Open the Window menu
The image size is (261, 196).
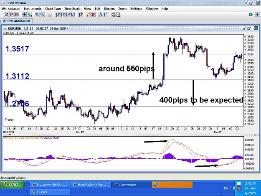click(x=152, y=9)
